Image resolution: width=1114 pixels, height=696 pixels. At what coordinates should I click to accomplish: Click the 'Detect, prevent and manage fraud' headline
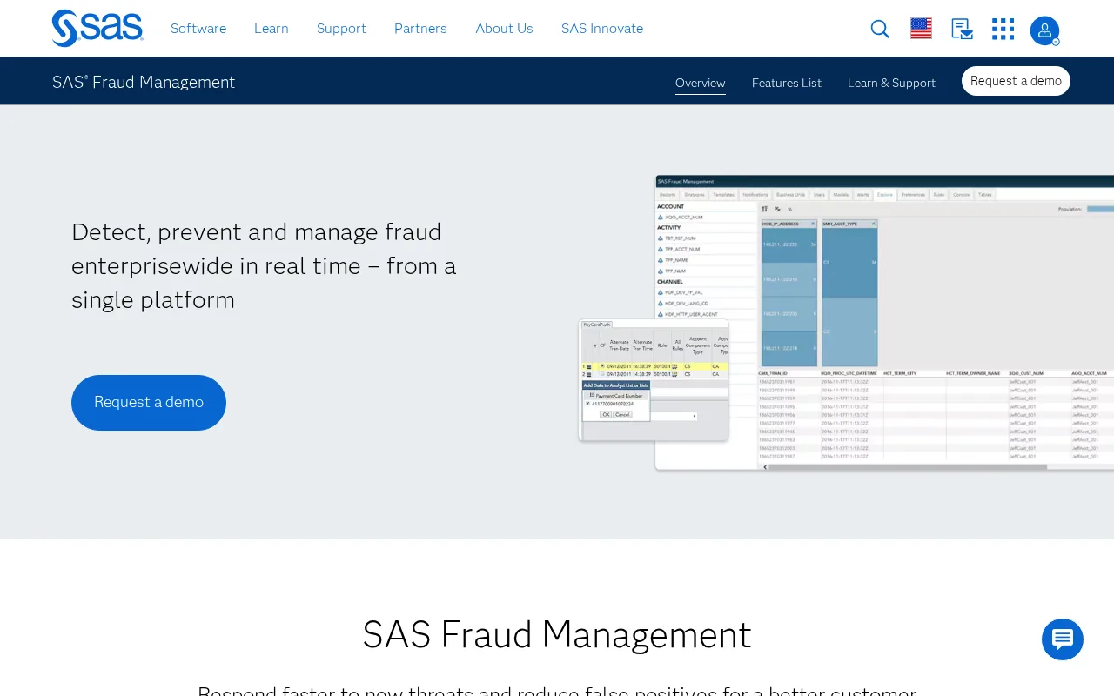pyautogui.click(x=264, y=265)
